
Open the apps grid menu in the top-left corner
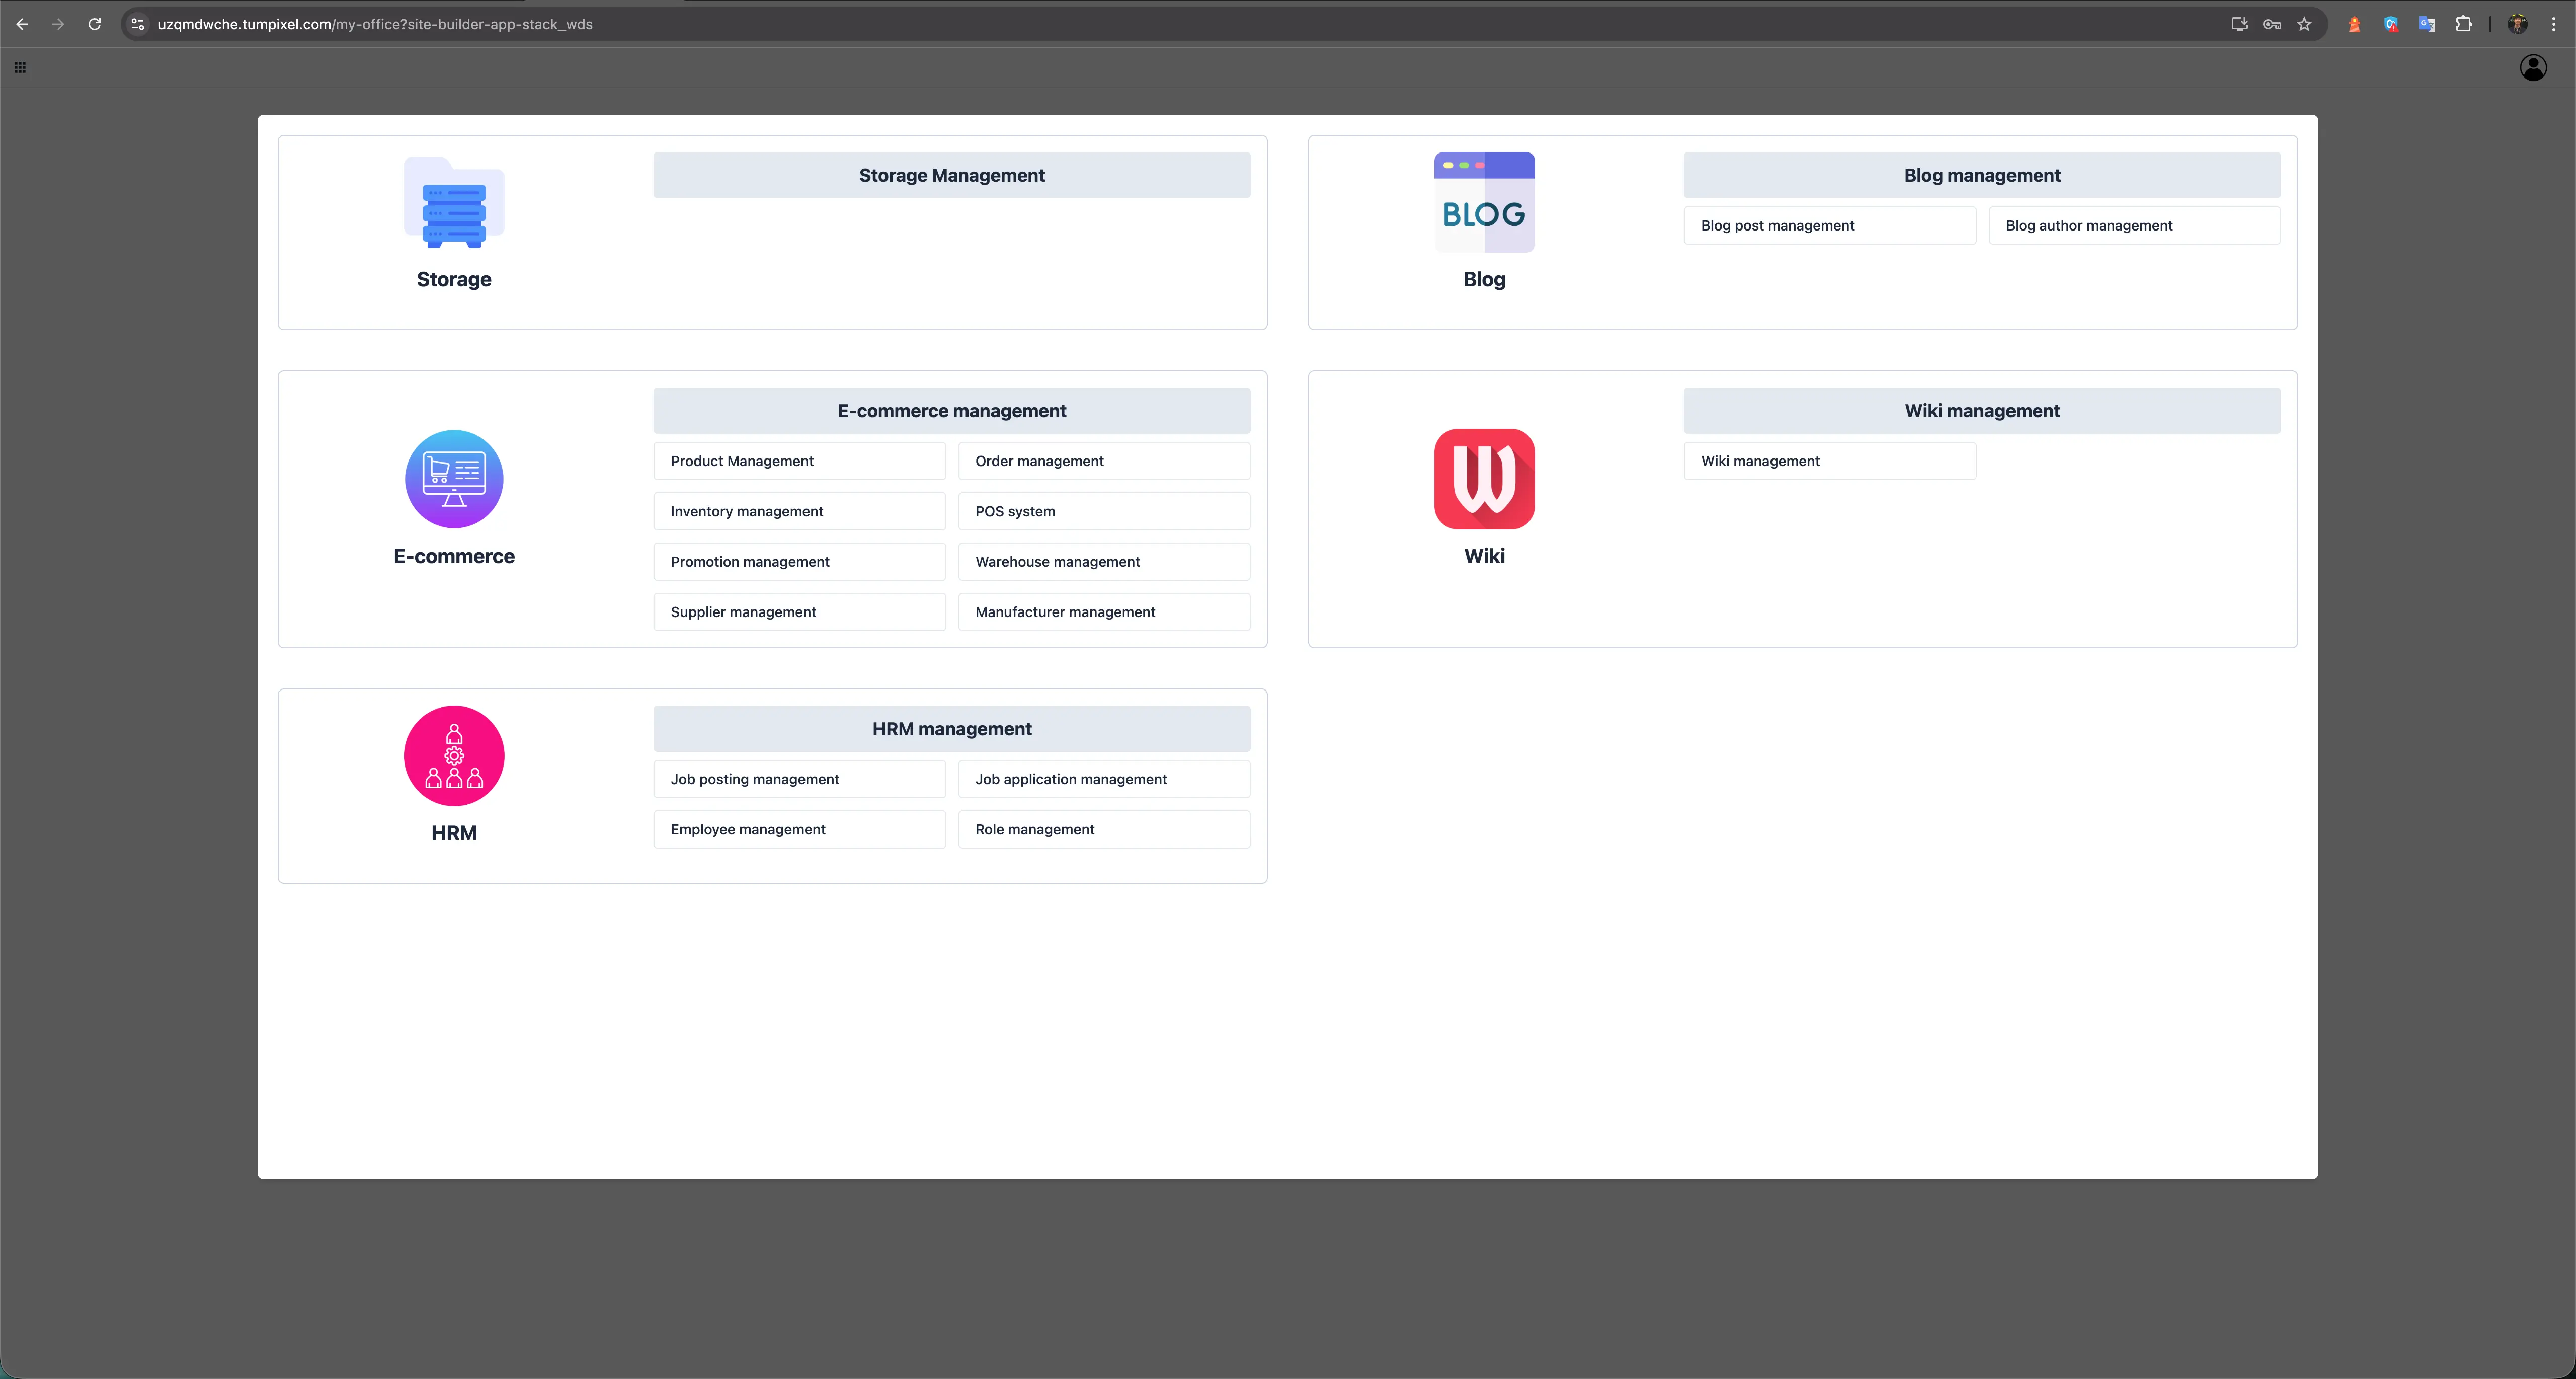(19, 67)
